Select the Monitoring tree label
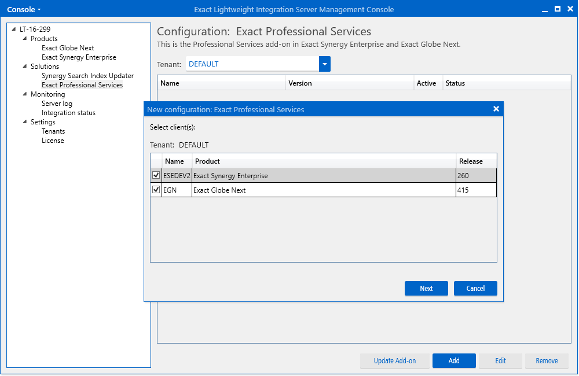 tap(47, 94)
